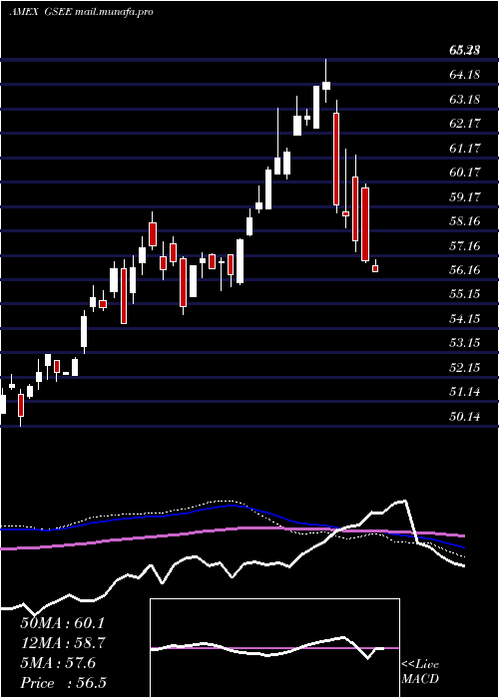The image size is (499, 698).
Task: Click the 52.15 price axis label
Action: pyautogui.click(x=465, y=368)
